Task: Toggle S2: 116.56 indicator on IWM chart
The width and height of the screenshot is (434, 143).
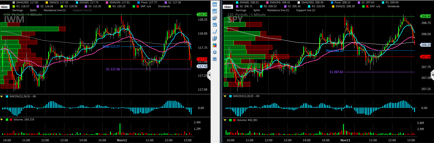Action: click(x=45, y=6)
